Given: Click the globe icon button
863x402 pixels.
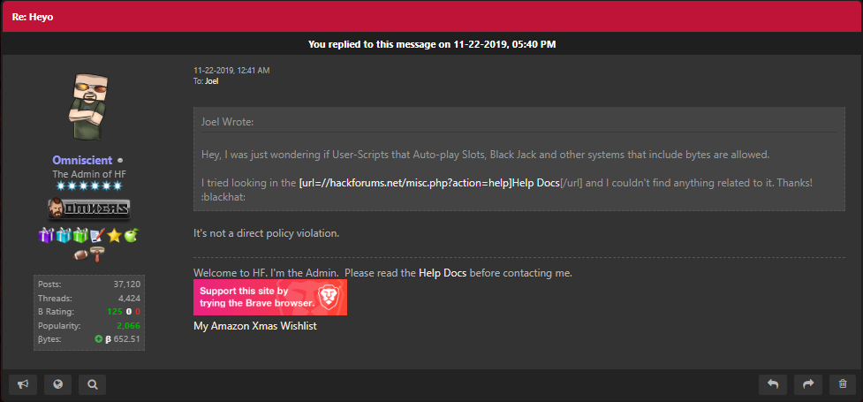Looking at the screenshot, I should pyautogui.click(x=57, y=384).
